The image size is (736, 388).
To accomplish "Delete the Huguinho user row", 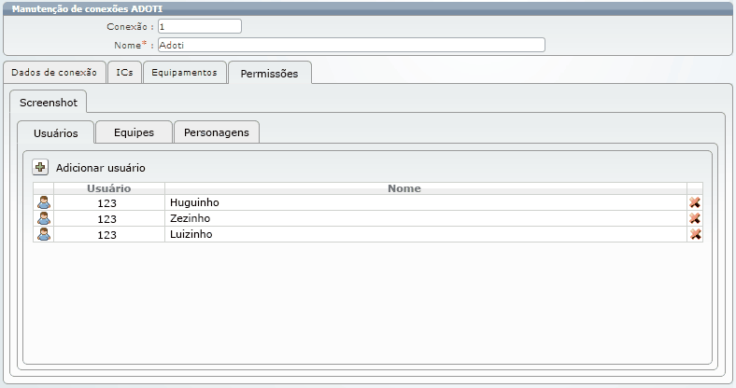I will pos(695,202).
